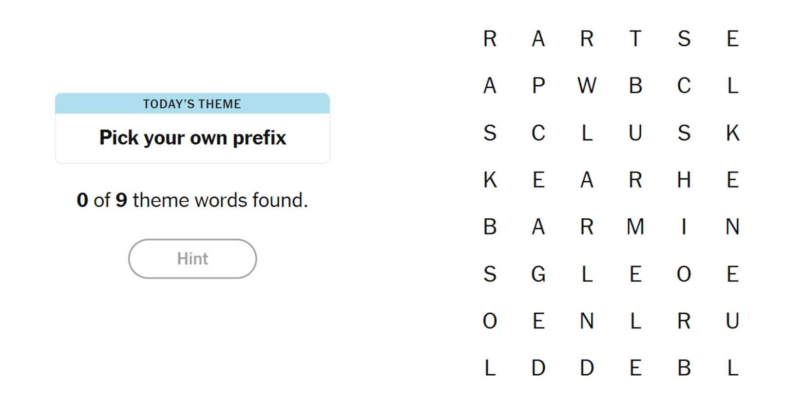Choose the letter G in the grid

[x=538, y=274]
